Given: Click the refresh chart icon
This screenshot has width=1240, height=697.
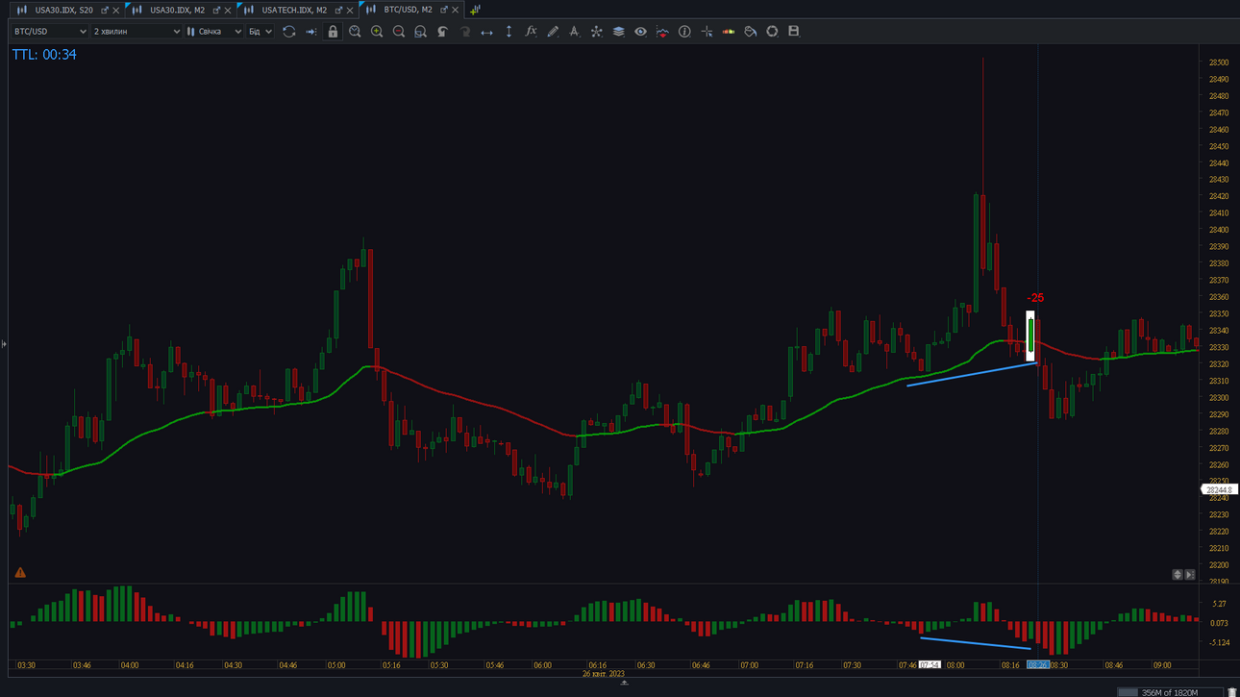Looking at the screenshot, I should (x=289, y=32).
